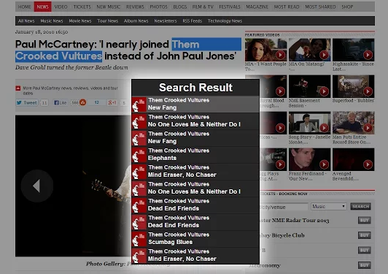Viewport: 388px width, 274px height.
Task: Open the Royal Blood video thumbnail
Action: [x=273, y=86]
